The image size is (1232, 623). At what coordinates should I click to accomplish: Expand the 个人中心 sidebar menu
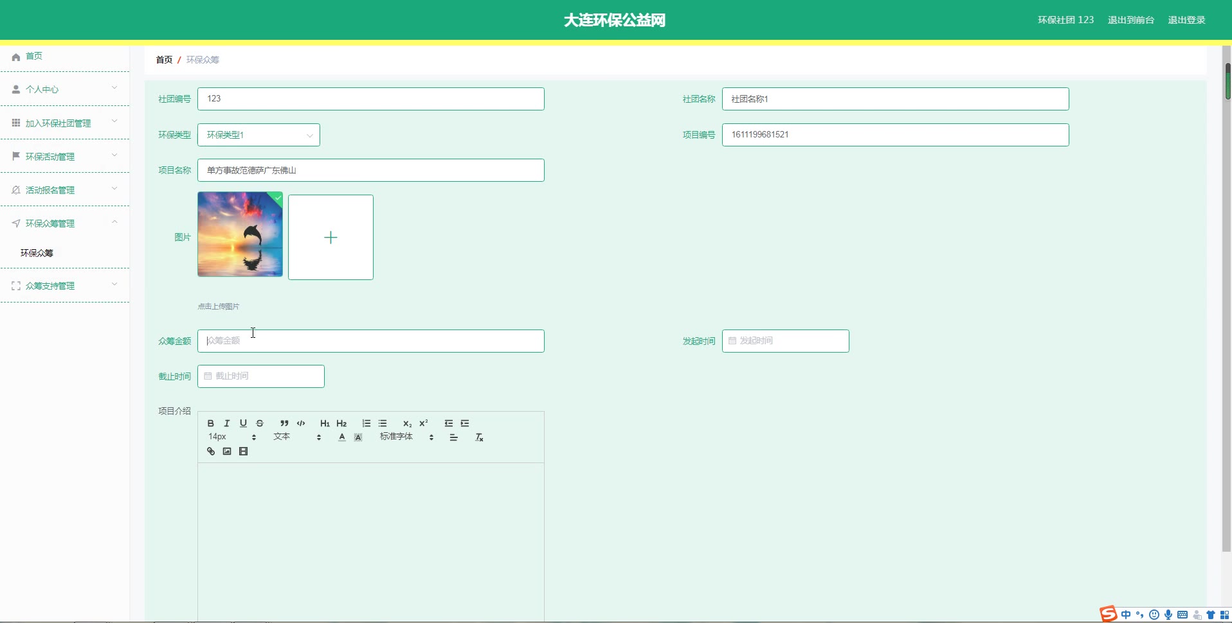[x=64, y=89]
